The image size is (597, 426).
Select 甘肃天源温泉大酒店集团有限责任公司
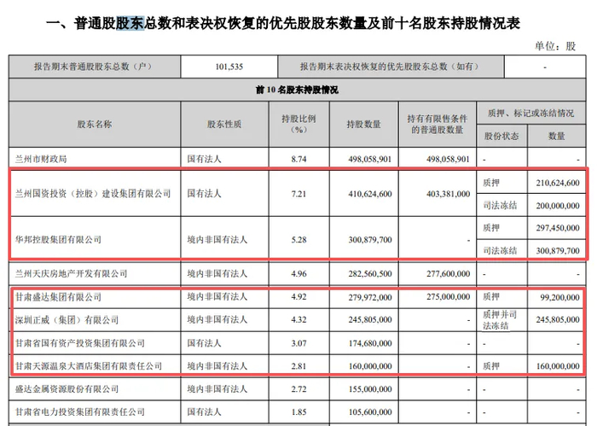coord(89,365)
